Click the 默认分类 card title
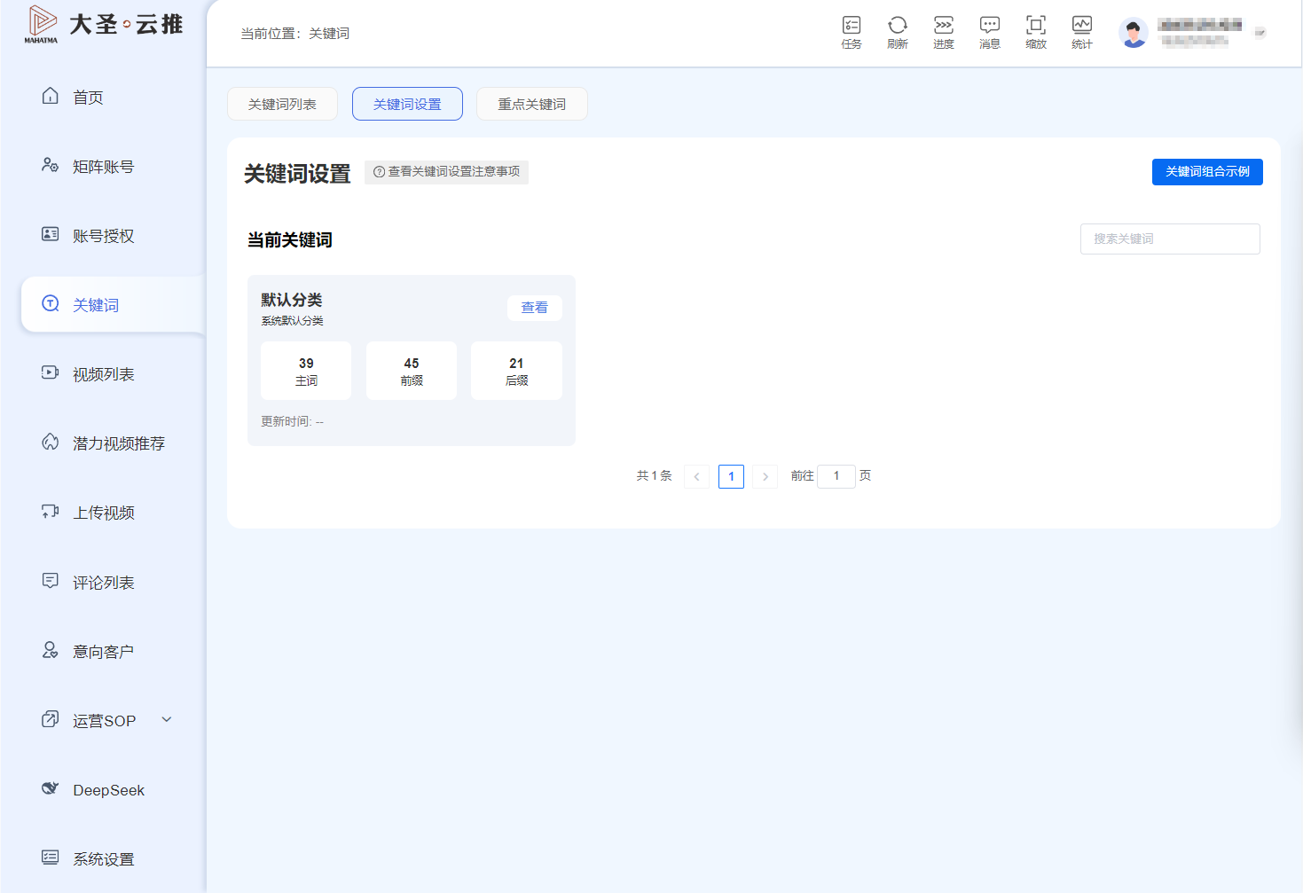The image size is (1303, 893). pos(292,300)
